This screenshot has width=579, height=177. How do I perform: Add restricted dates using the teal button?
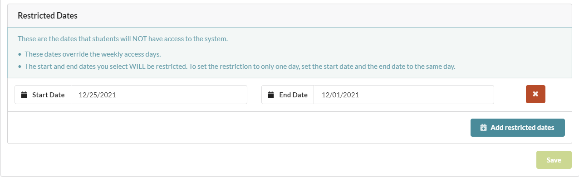(x=518, y=128)
